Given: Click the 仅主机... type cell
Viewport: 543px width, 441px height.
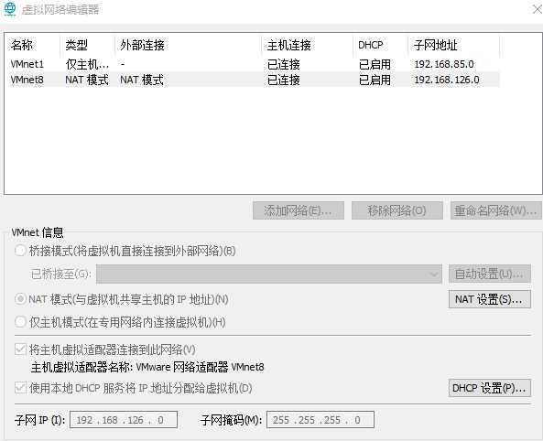Looking at the screenshot, I should [87, 64].
